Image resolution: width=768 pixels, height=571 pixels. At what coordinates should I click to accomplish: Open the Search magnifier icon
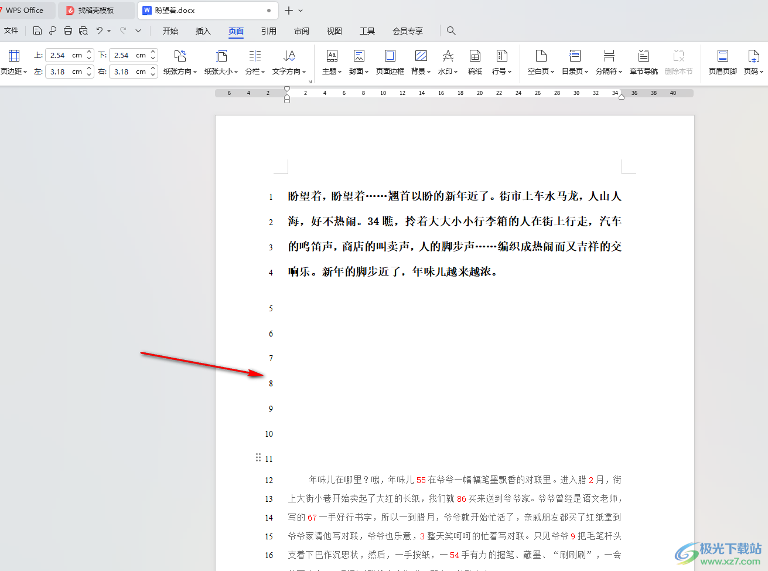coord(451,30)
